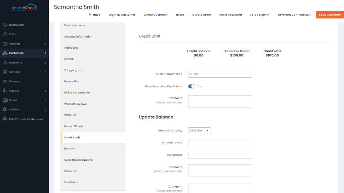Click the Catalog box icon

(5, 44)
